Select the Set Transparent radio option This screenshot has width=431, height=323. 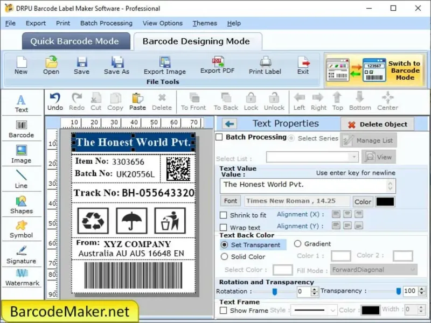(224, 245)
